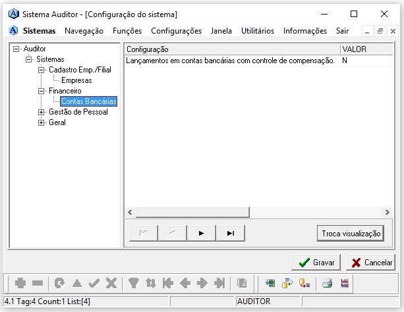Click the green list with arrow icon
This screenshot has width=404, height=312.
tap(270, 283)
